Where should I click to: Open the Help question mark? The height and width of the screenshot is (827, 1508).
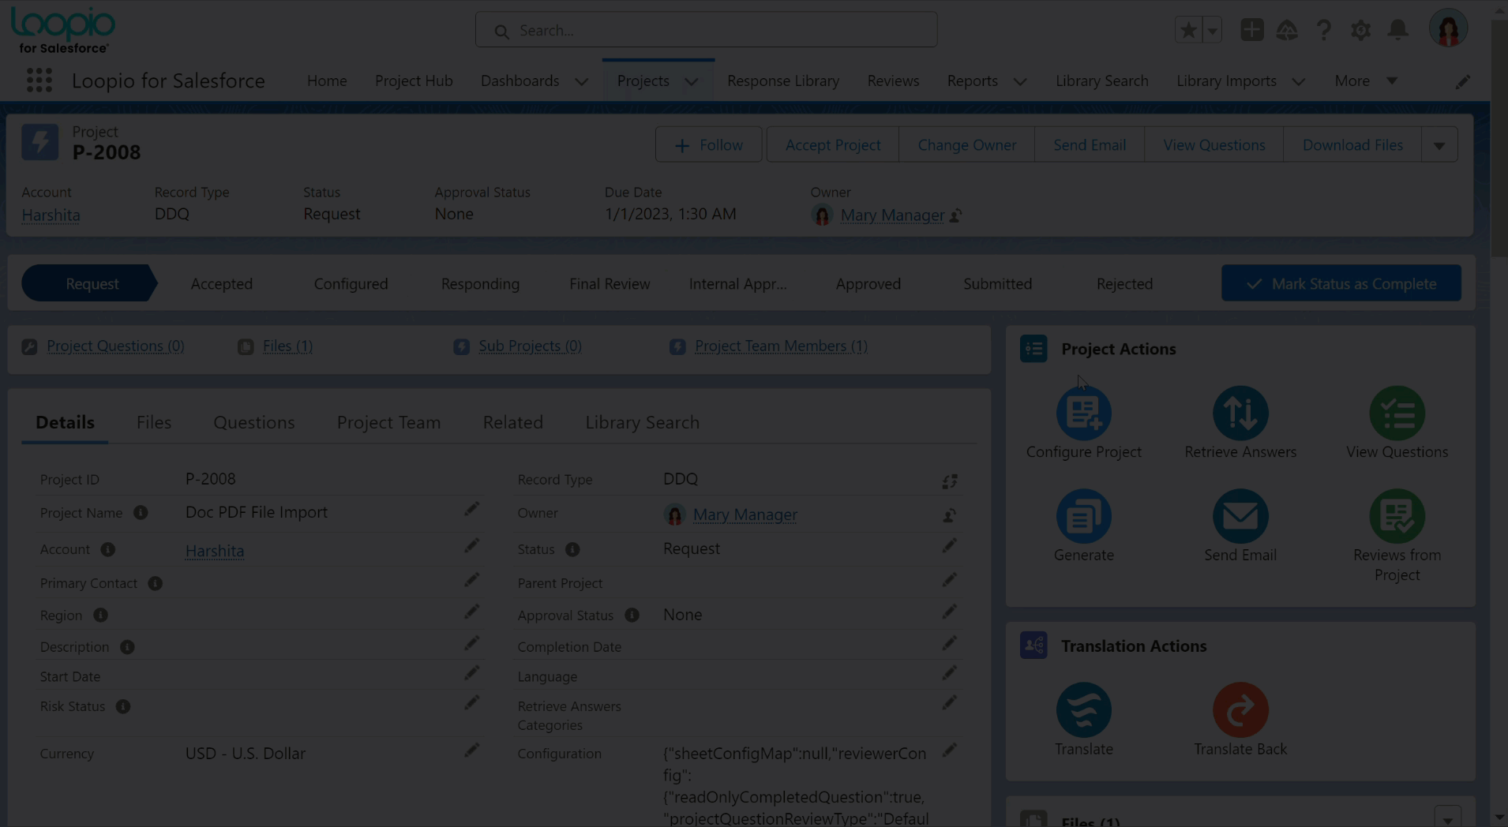tap(1324, 30)
